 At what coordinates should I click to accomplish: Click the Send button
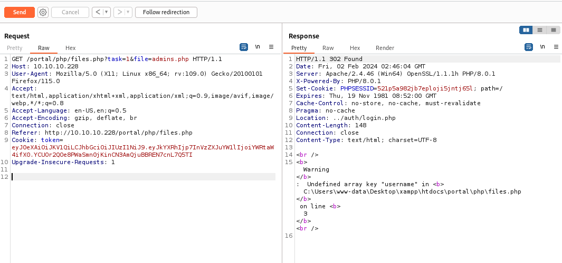[20, 12]
